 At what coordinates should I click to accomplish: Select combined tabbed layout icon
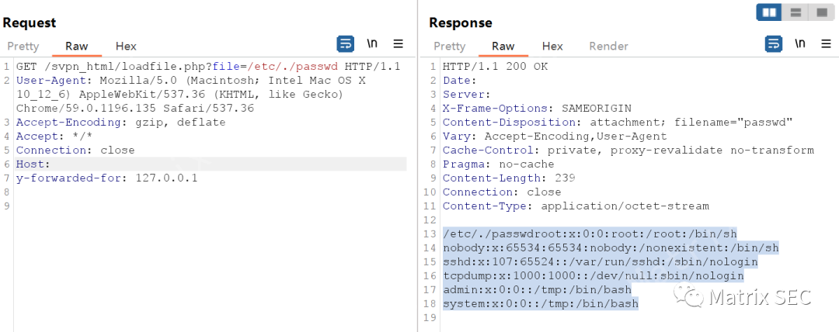click(x=821, y=12)
